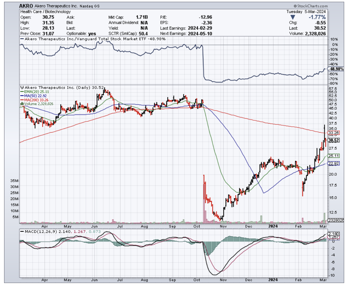Click the green volume bars legend icon
Viewport: 350px width, 290px height.
point(22,104)
